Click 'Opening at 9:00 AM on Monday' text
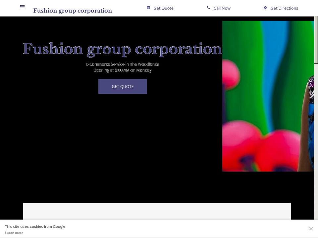The height and width of the screenshot is (238, 318). pos(123,70)
